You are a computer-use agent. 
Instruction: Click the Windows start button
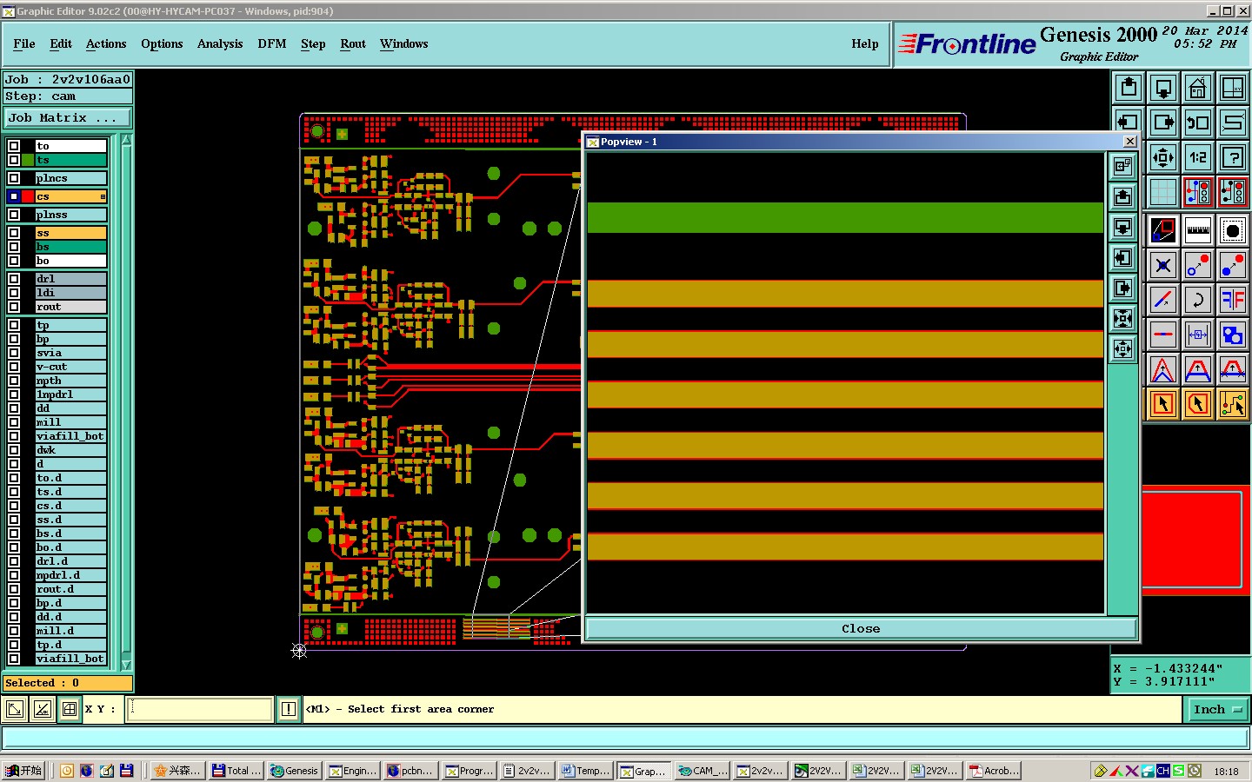pyautogui.click(x=23, y=771)
